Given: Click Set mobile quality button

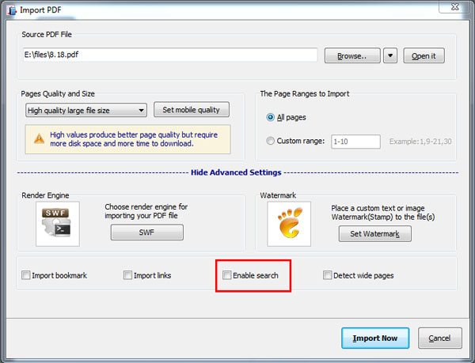Looking at the screenshot, I should point(192,109).
